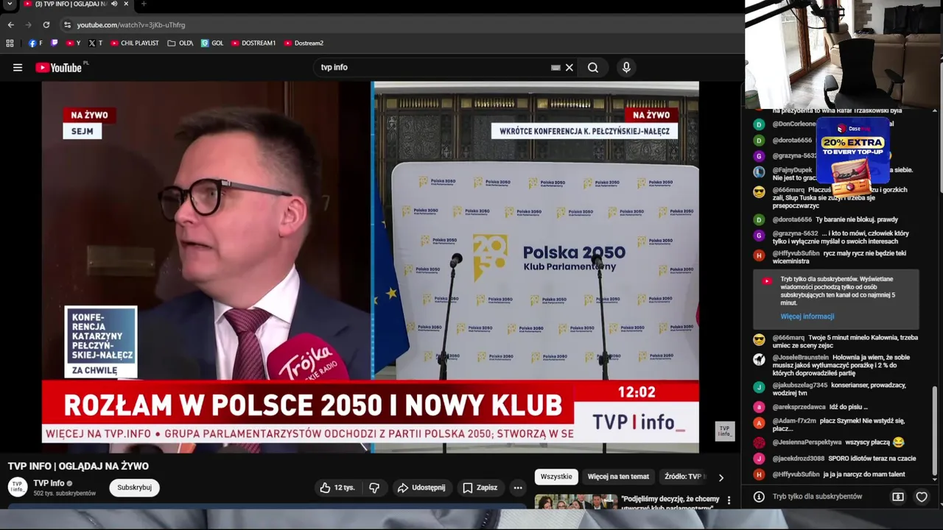Click username @Adam-f7x2m in the chat

click(x=794, y=421)
